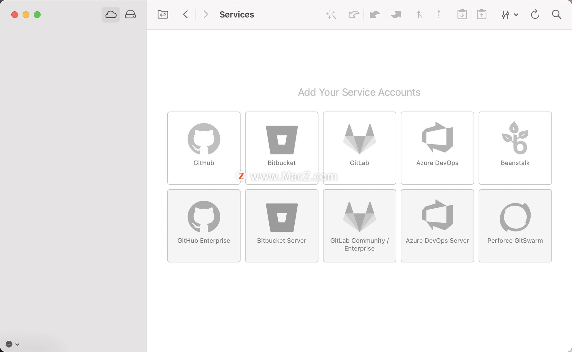Add a GitHub Enterprise account
This screenshot has height=352, width=572.
(204, 226)
